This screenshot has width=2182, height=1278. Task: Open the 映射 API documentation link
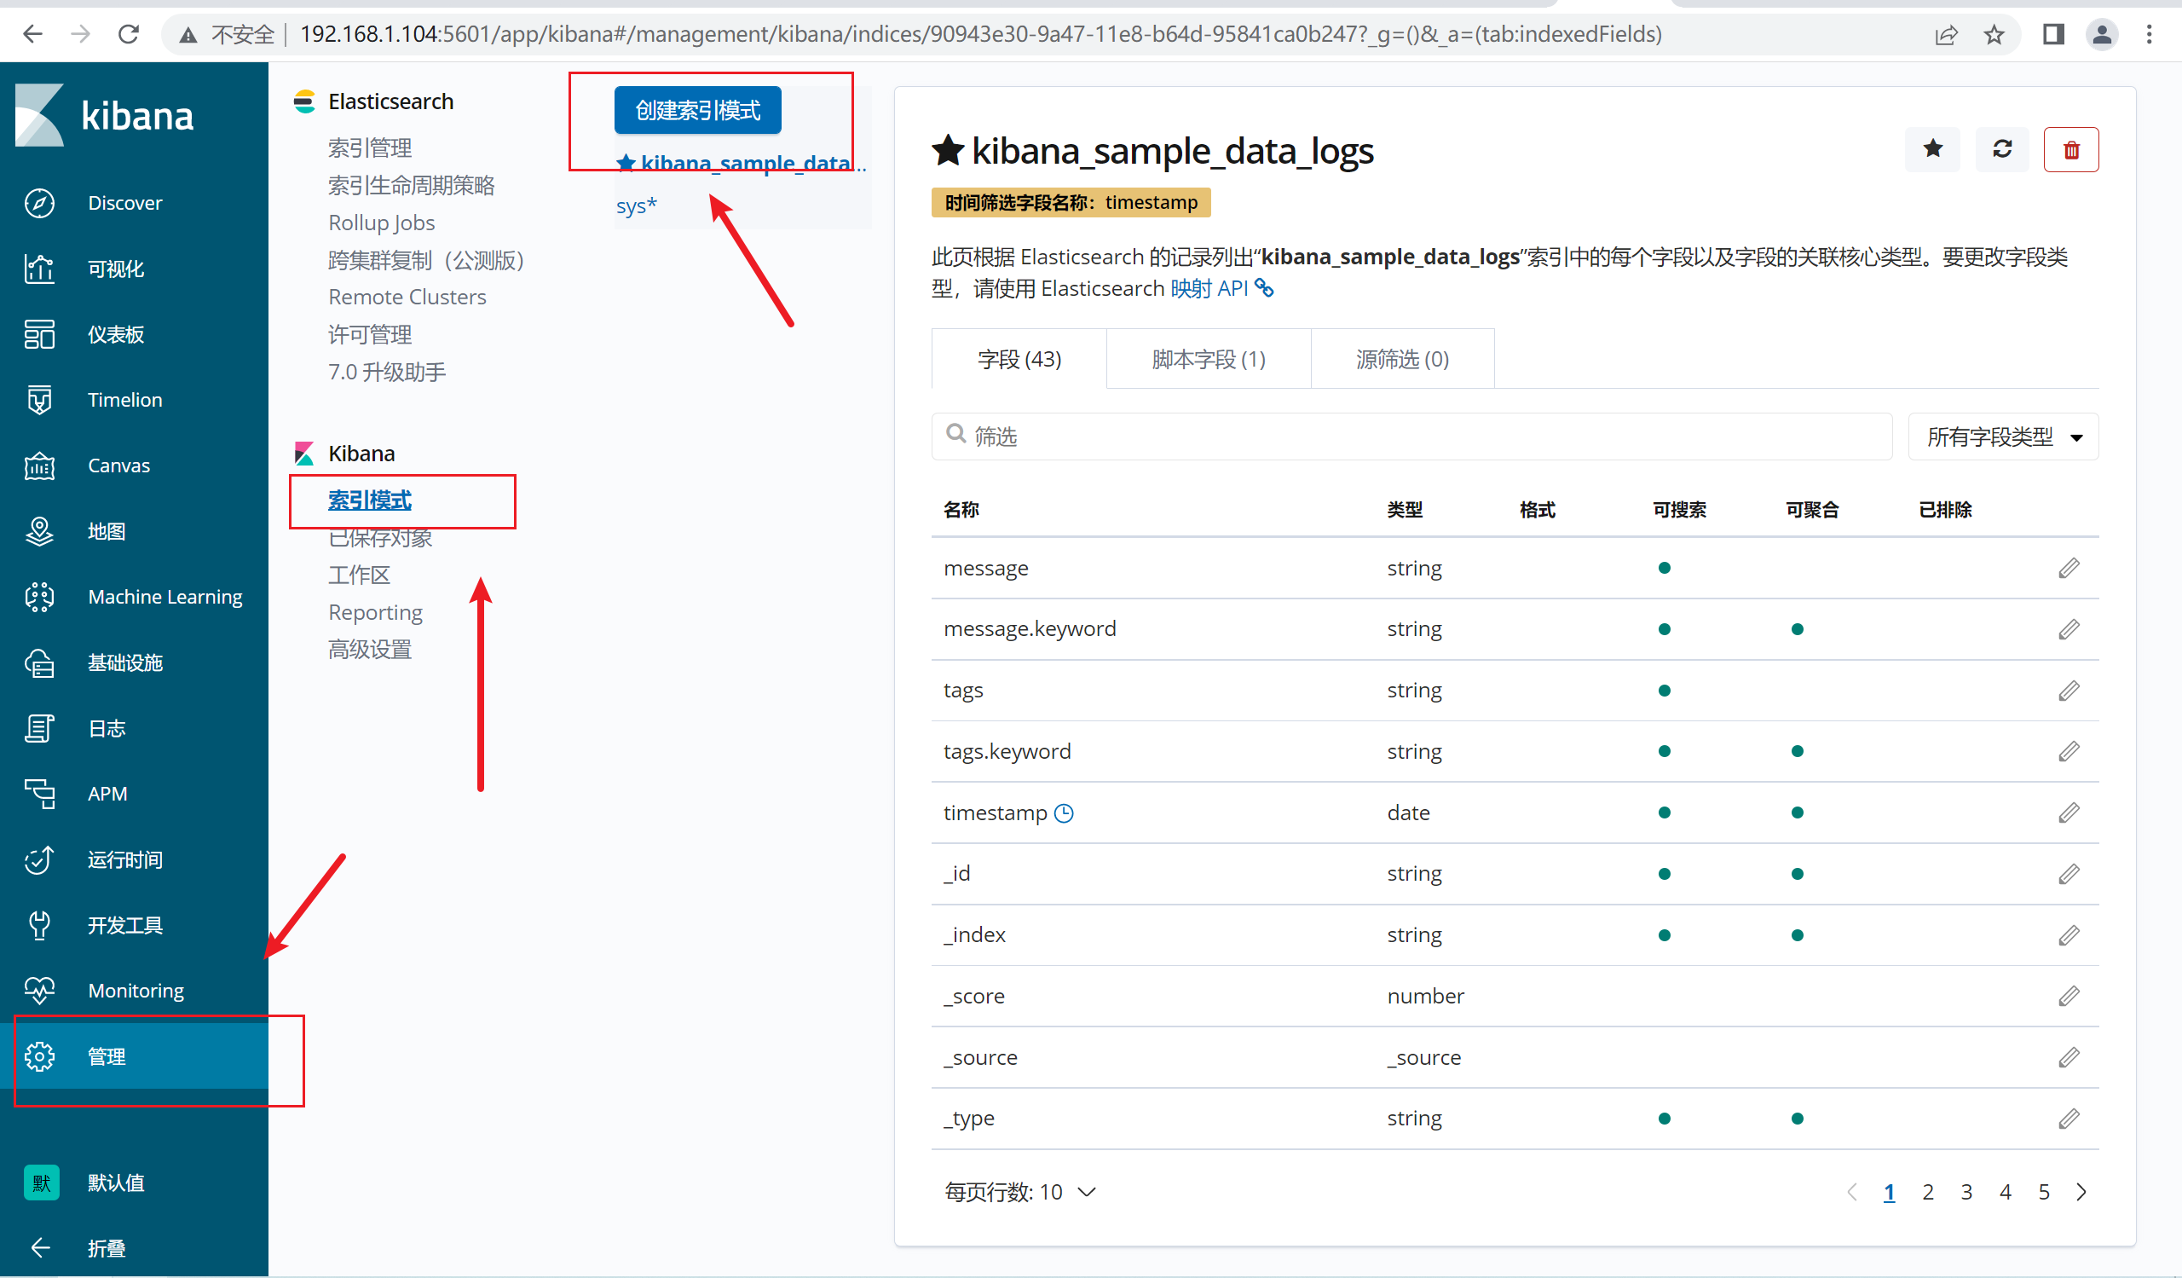click(1221, 288)
